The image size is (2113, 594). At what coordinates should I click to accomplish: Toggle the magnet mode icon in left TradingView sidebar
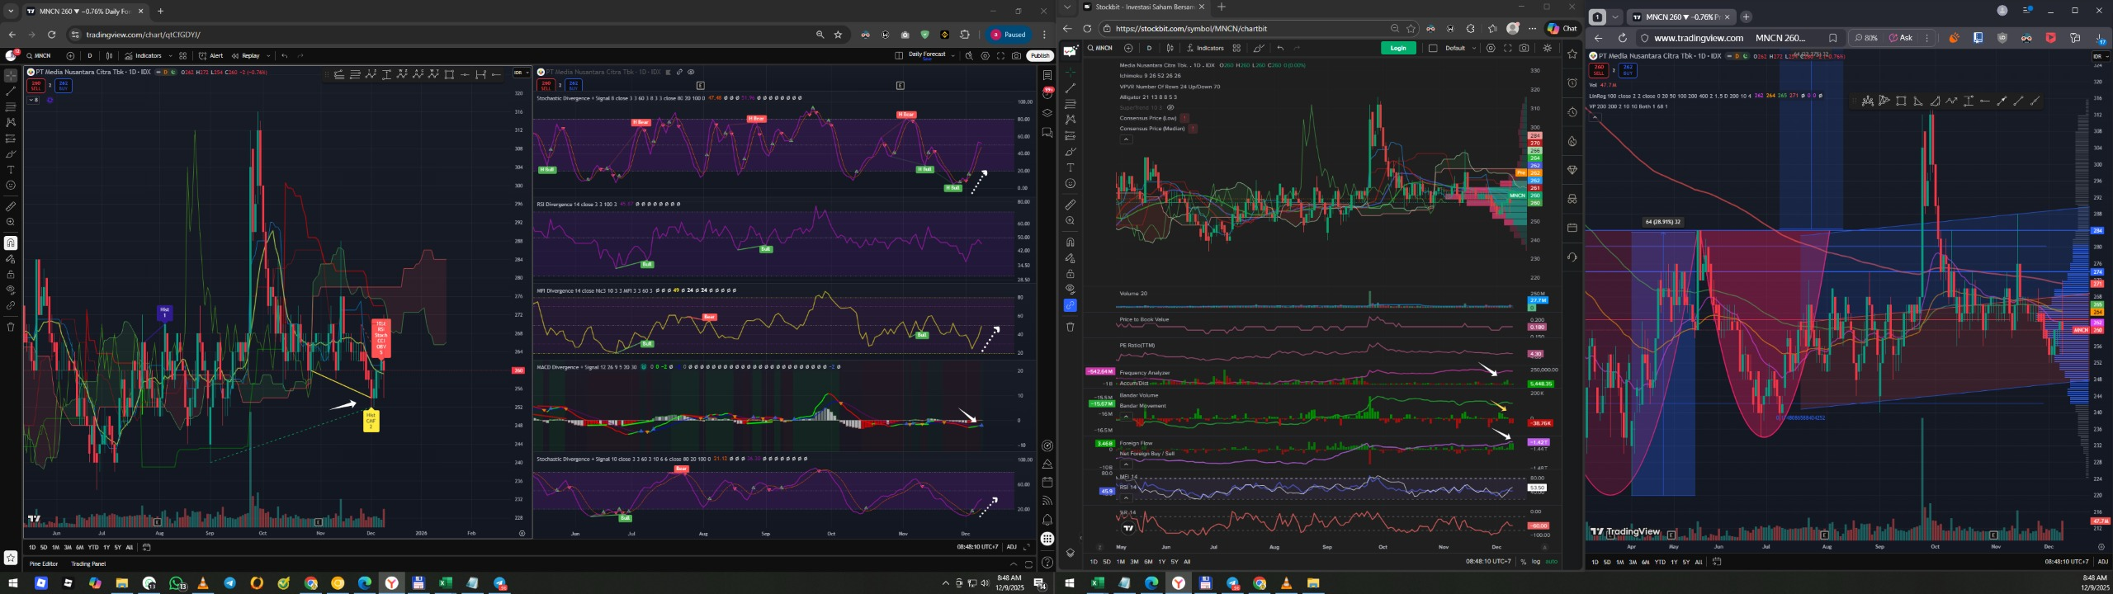[x=11, y=243]
